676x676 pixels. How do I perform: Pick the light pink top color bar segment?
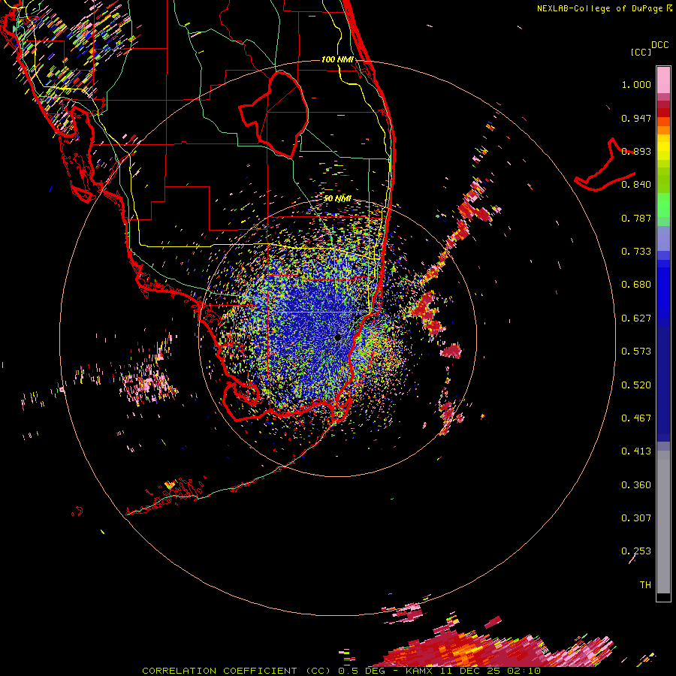point(663,80)
